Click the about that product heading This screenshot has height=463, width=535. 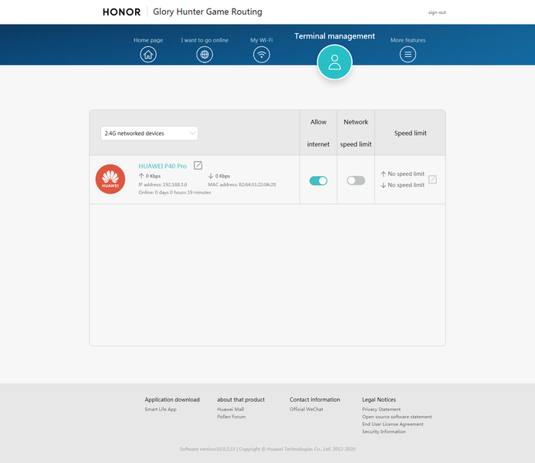coord(241,400)
